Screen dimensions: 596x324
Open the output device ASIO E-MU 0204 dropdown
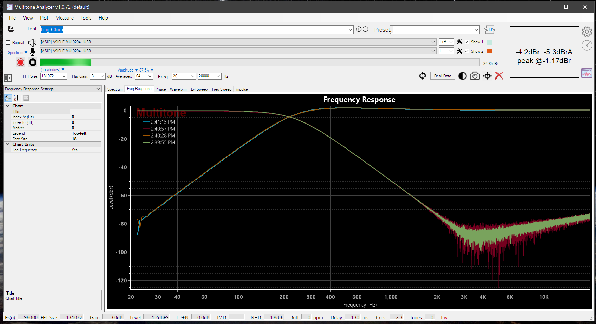pos(433,42)
